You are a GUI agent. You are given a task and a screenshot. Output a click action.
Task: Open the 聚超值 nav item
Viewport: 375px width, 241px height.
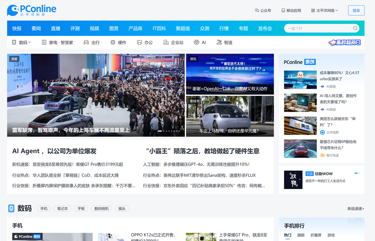click(x=183, y=28)
